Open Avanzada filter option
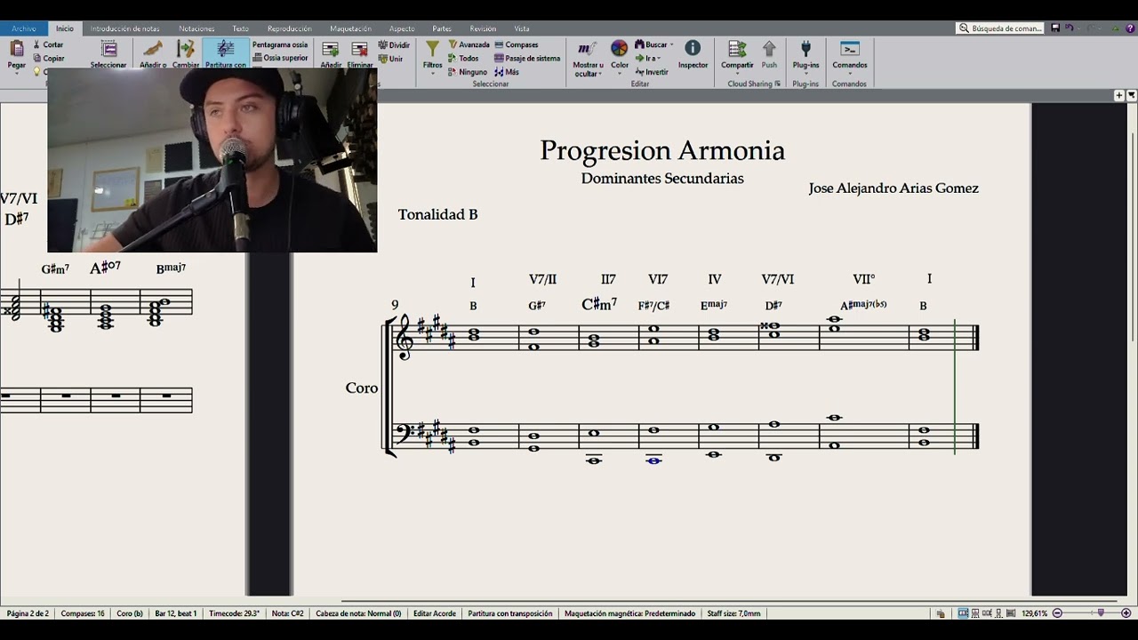The image size is (1138, 640). click(469, 44)
